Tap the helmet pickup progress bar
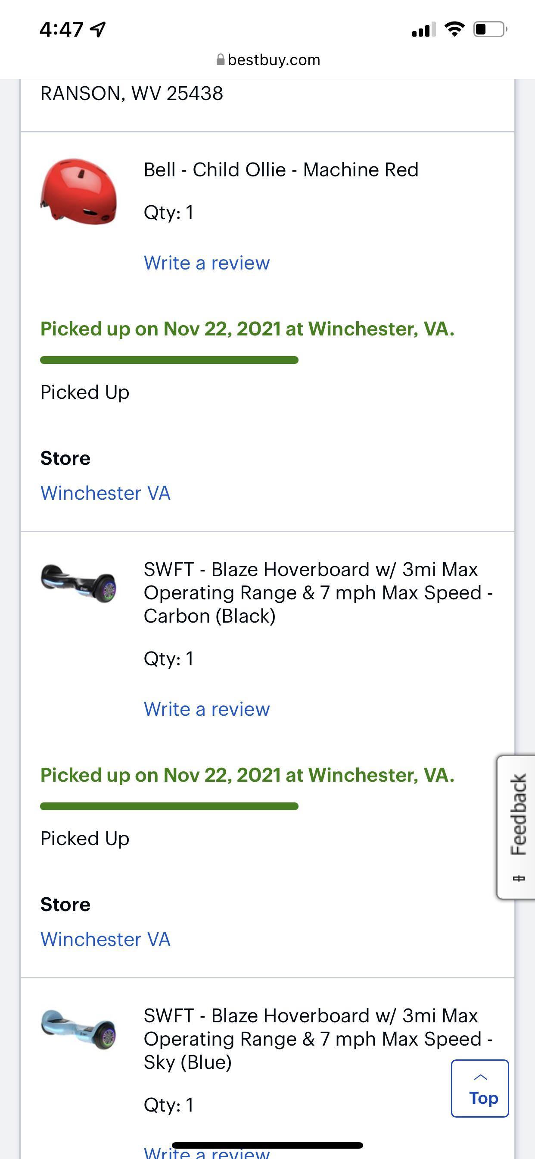Screen dimensions: 535x1159 [169, 360]
